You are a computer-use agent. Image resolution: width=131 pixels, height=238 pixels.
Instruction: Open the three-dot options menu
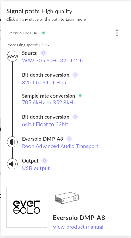pyautogui.click(x=117, y=33)
